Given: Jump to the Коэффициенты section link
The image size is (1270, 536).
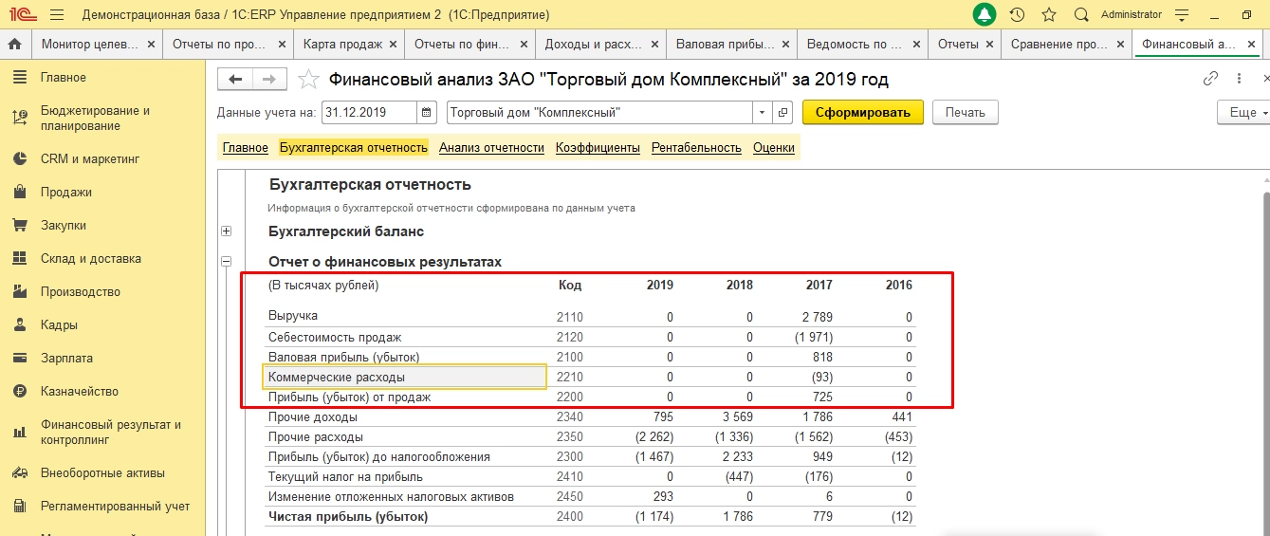Looking at the screenshot, I should tap(598, 148).
